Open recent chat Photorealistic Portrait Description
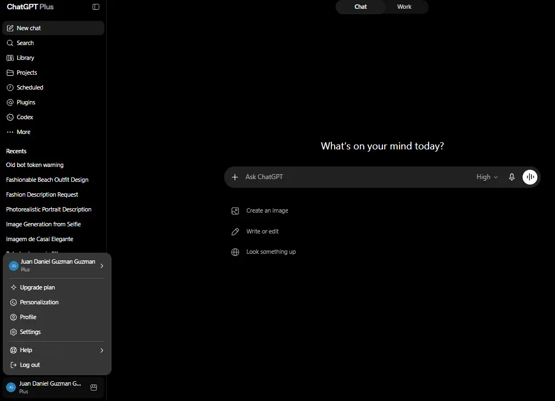Screen dimensions: 555x401 pyautogui.click(x=48, y=209)
